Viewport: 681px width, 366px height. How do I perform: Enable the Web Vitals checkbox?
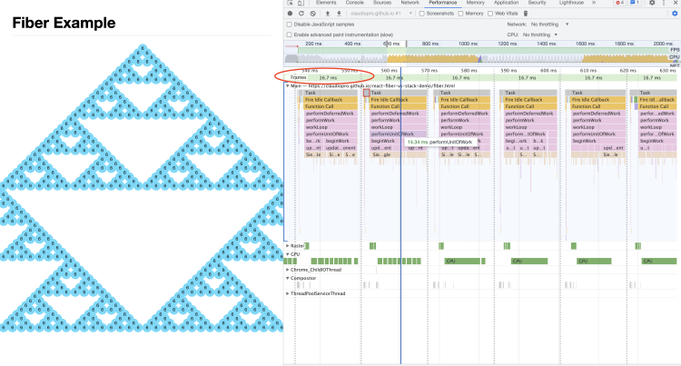[490, 14]
